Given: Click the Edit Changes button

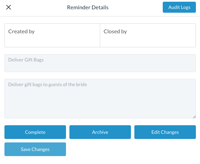Looking at the screenshot, I should pyautogui.click(x=165, y=132).
